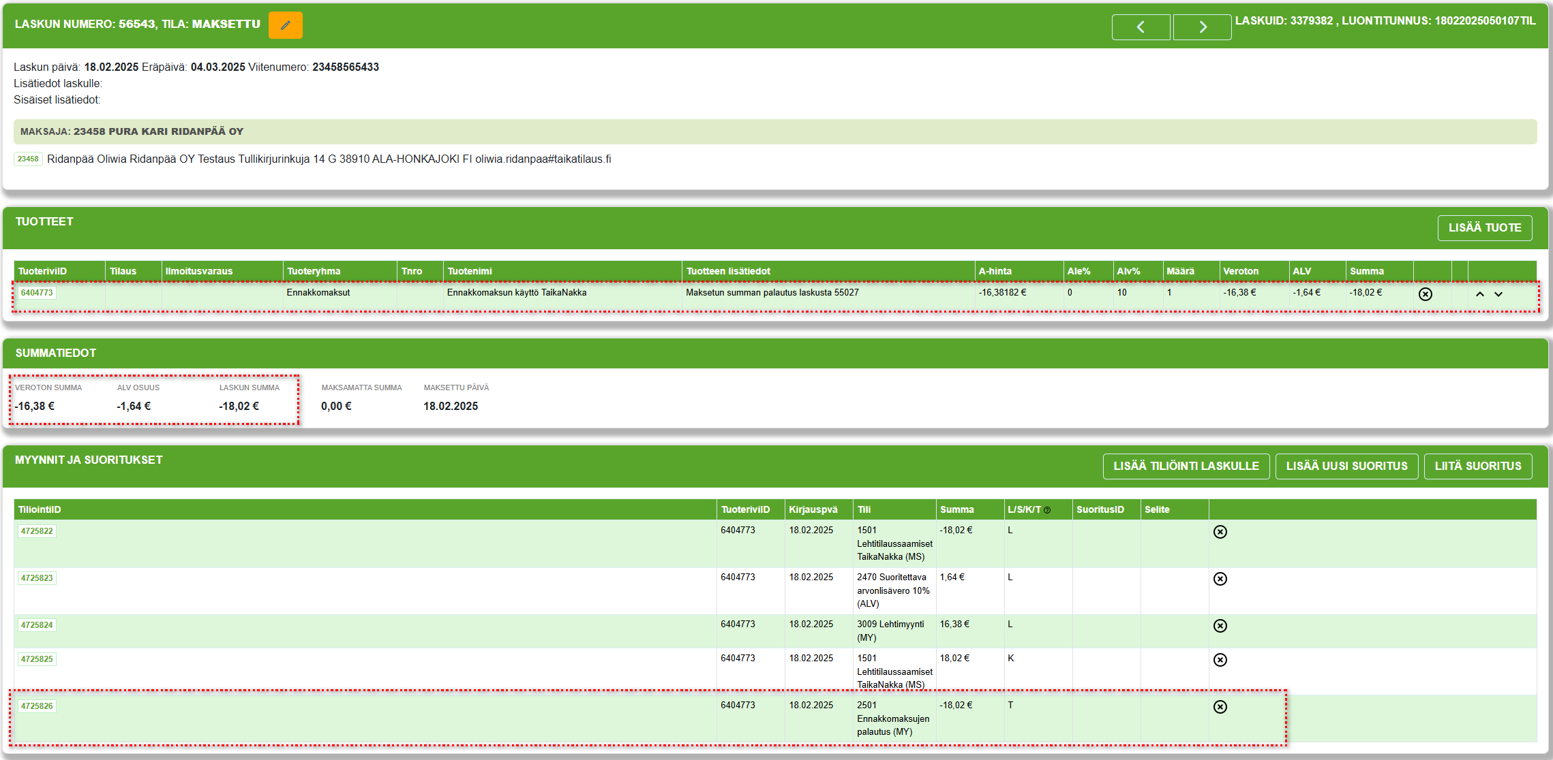Click help icon next to L/S/K/T header
This screenshot has width=1553, height=760.
point(1047,510)
